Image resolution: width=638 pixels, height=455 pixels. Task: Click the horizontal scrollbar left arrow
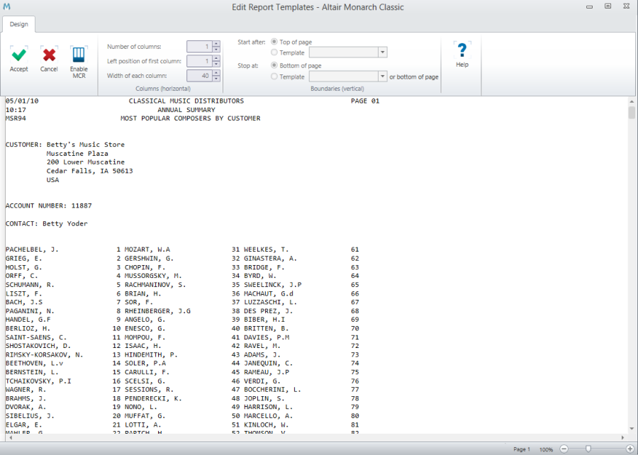[x=10, y=437]
